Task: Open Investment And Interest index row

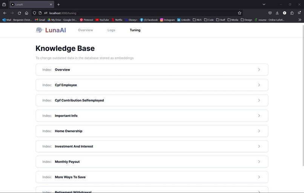Action: (152, 146)
